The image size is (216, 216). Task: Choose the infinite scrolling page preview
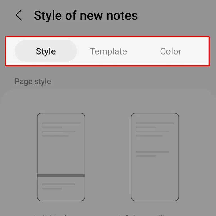(x=155, y=157)
